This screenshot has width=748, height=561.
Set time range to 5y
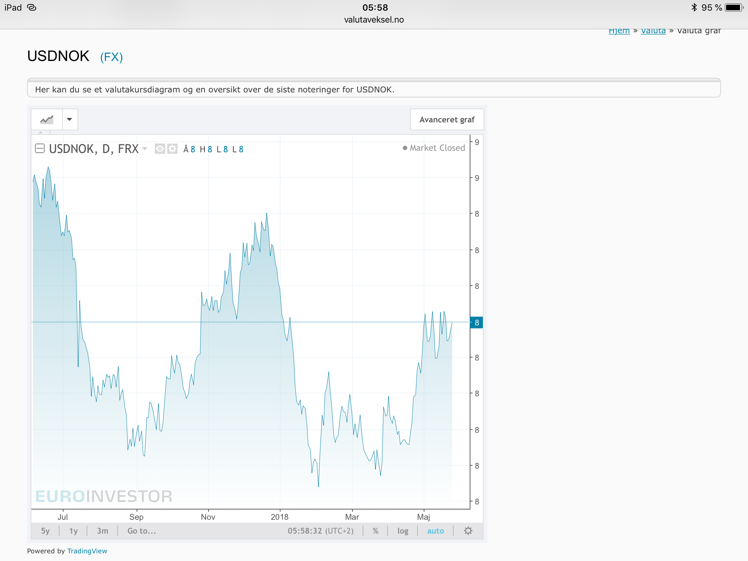pyautogui.click(x=45, y=531)
